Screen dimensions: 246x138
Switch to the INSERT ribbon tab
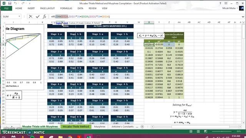coord(31,8)
